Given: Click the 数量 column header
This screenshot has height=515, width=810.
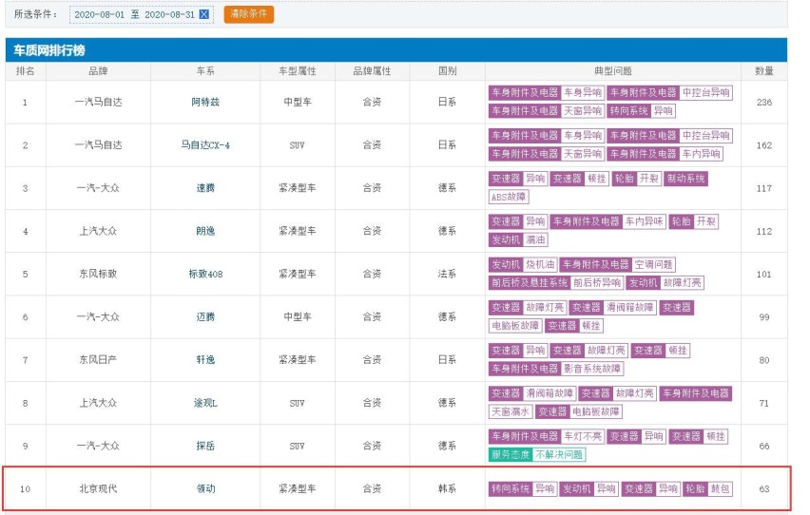Looking at the screenshot, I should 764,71.
